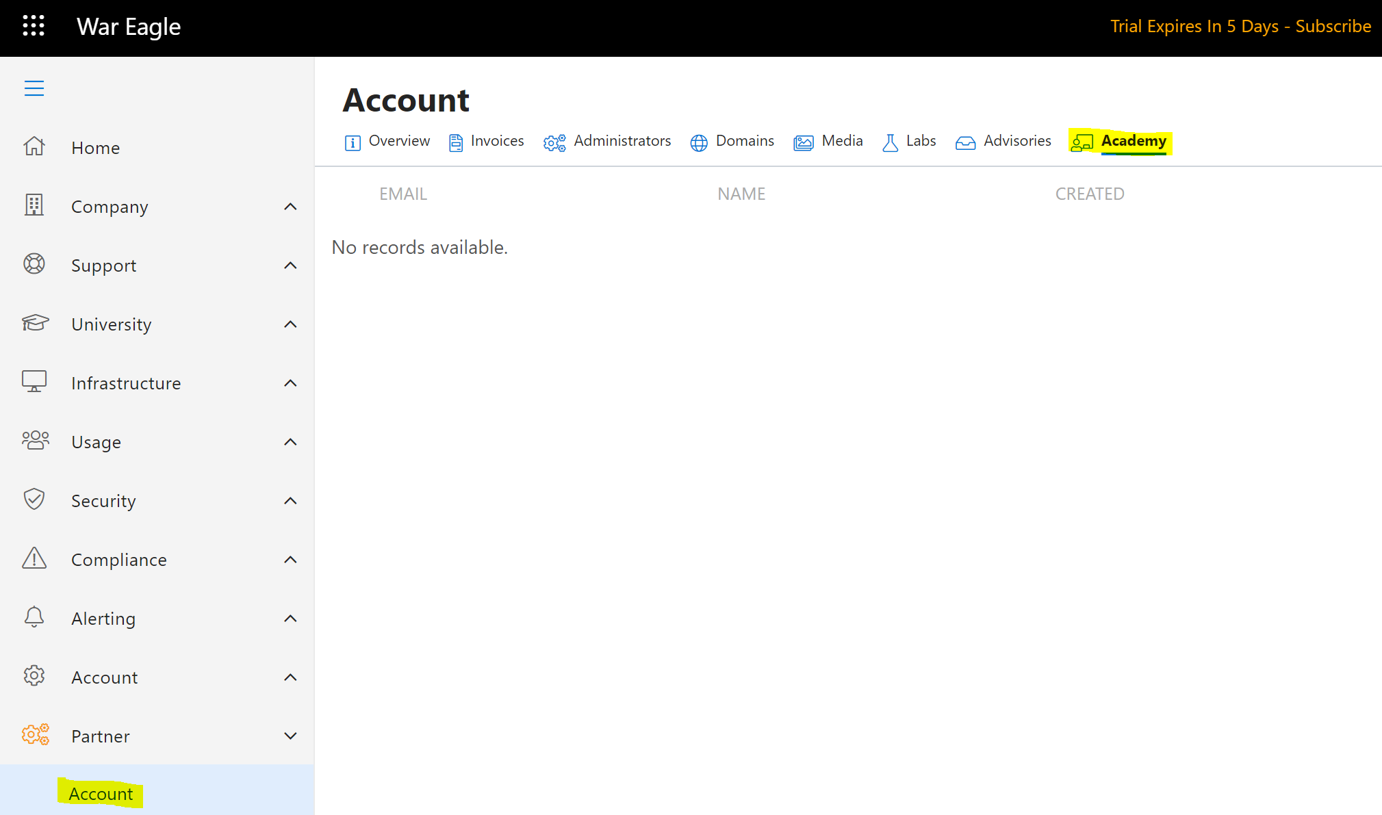Click the Invoices document icon
This screenshot has height=815, width=1382.
tap(456, 142)
